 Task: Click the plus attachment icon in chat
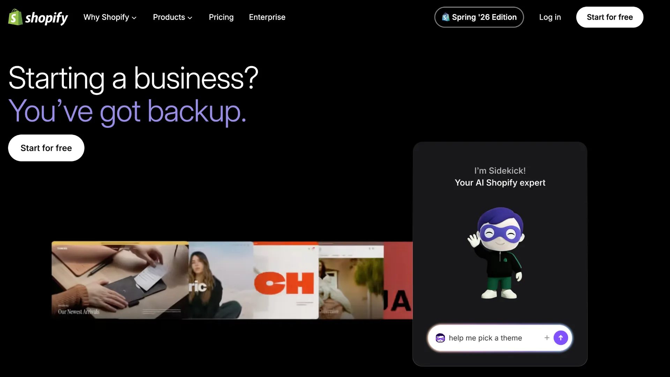point(547,338)
